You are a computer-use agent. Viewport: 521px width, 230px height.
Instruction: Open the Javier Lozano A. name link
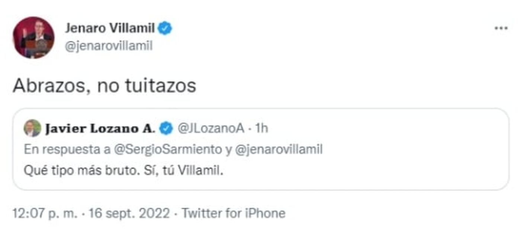100,129
